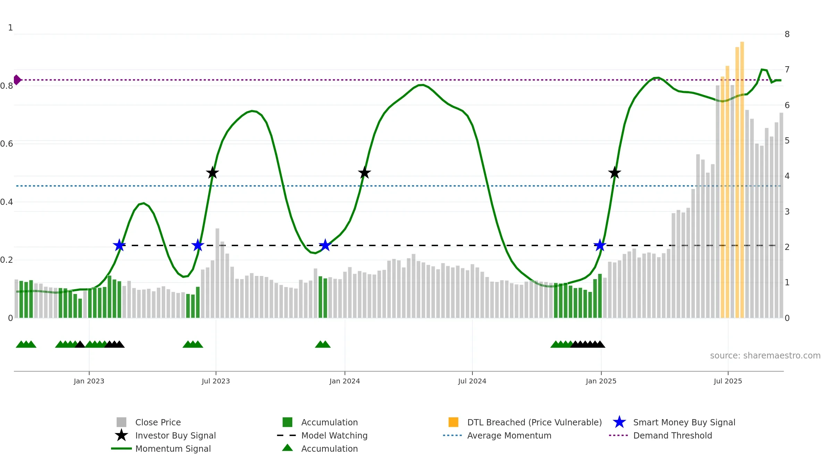
Task: Click the Jan 2023 axis tick label
Action: click(89, 381)
